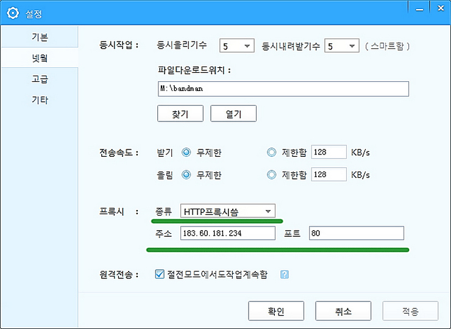This screenshot has width=451, height=329.
Task: Click the 파일다운로드위치 label
Action: 194,70
